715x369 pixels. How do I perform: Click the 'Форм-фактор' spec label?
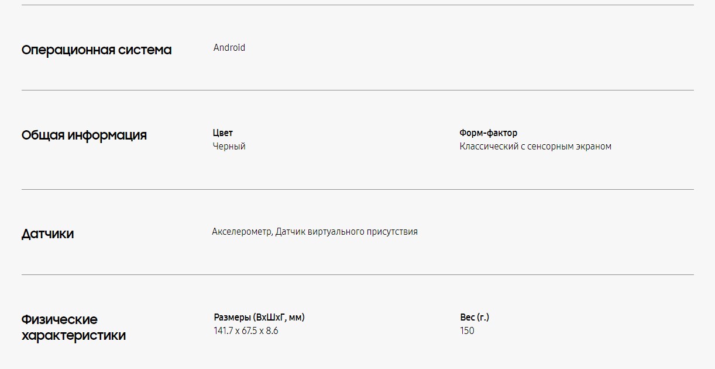tap(489, 133)
